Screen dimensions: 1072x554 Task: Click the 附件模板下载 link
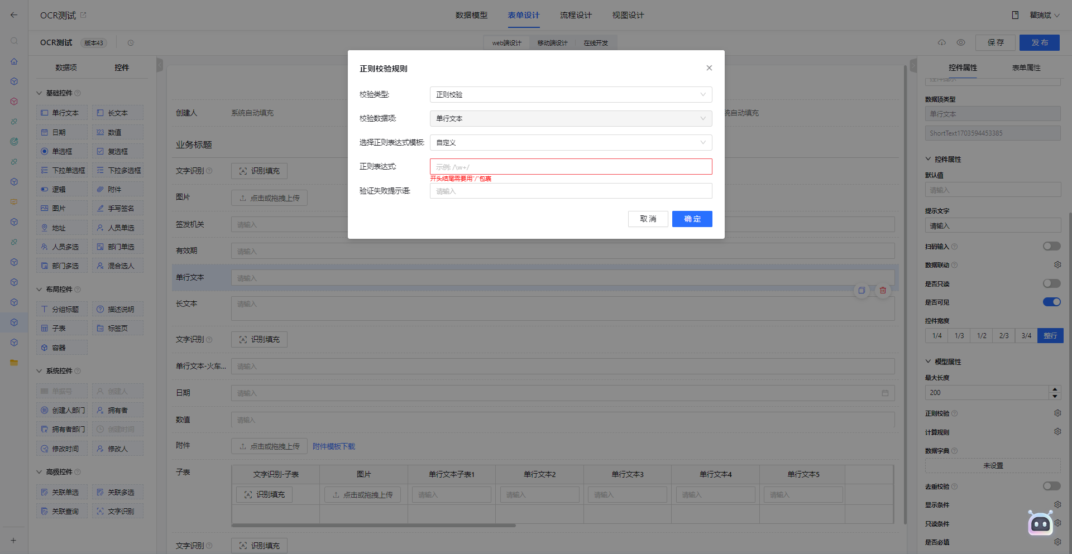pyautogui.click(x=333, y=446)
